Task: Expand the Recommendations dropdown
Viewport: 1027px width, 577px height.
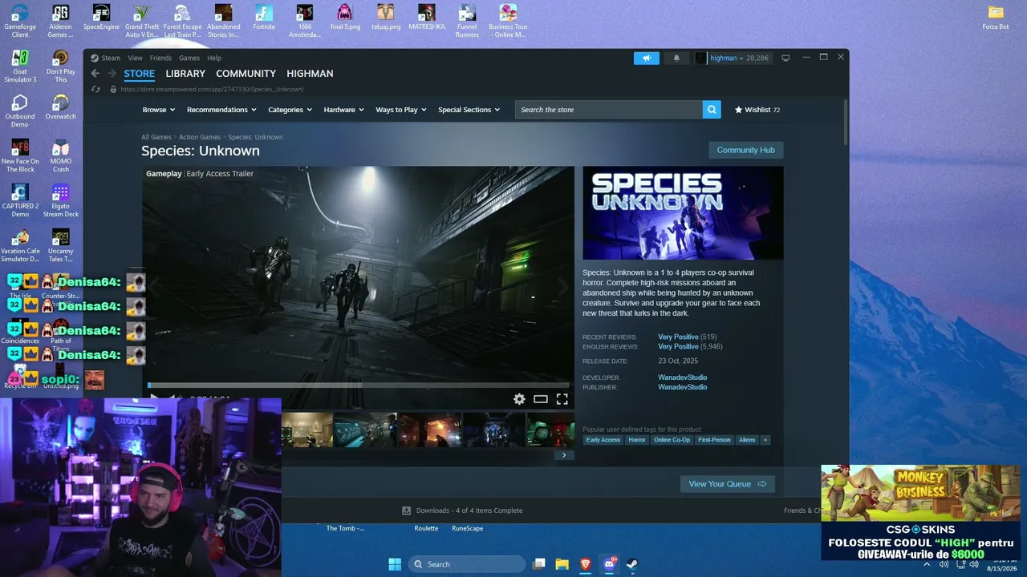Action: [221, 110]
